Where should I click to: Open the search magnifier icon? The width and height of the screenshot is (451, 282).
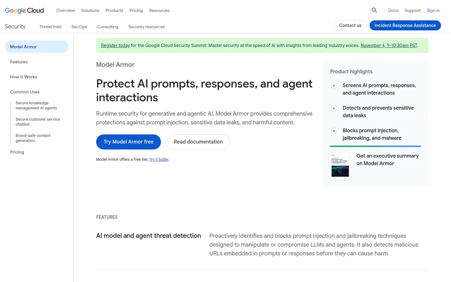374,10
